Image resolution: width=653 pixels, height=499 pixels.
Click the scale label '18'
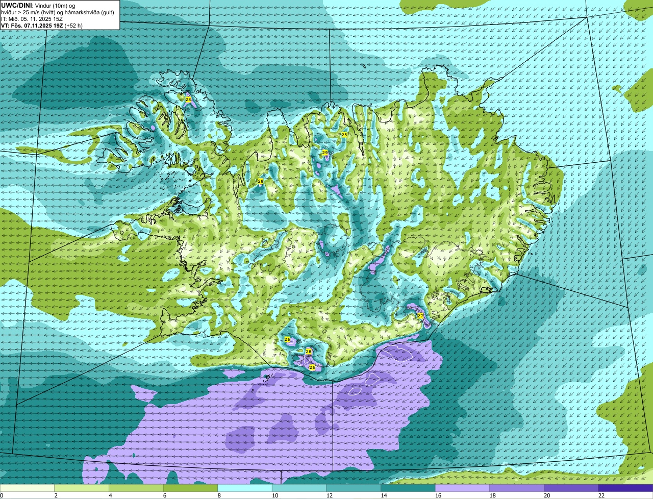tap(493, 495)
